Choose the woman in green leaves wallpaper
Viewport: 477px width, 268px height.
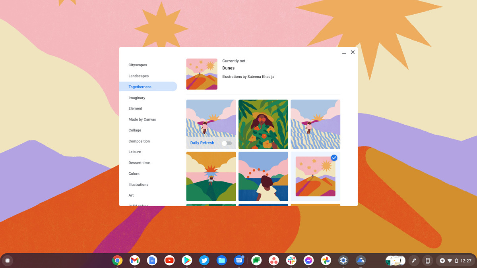click(263, 124)
